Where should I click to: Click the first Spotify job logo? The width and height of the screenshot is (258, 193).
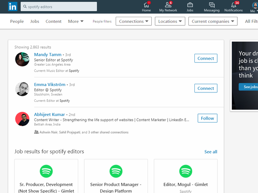point(46,172)
